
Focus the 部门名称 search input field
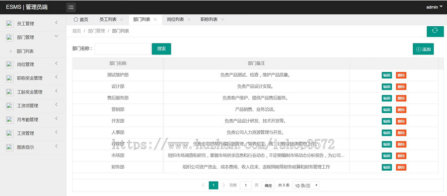[123, 49]
